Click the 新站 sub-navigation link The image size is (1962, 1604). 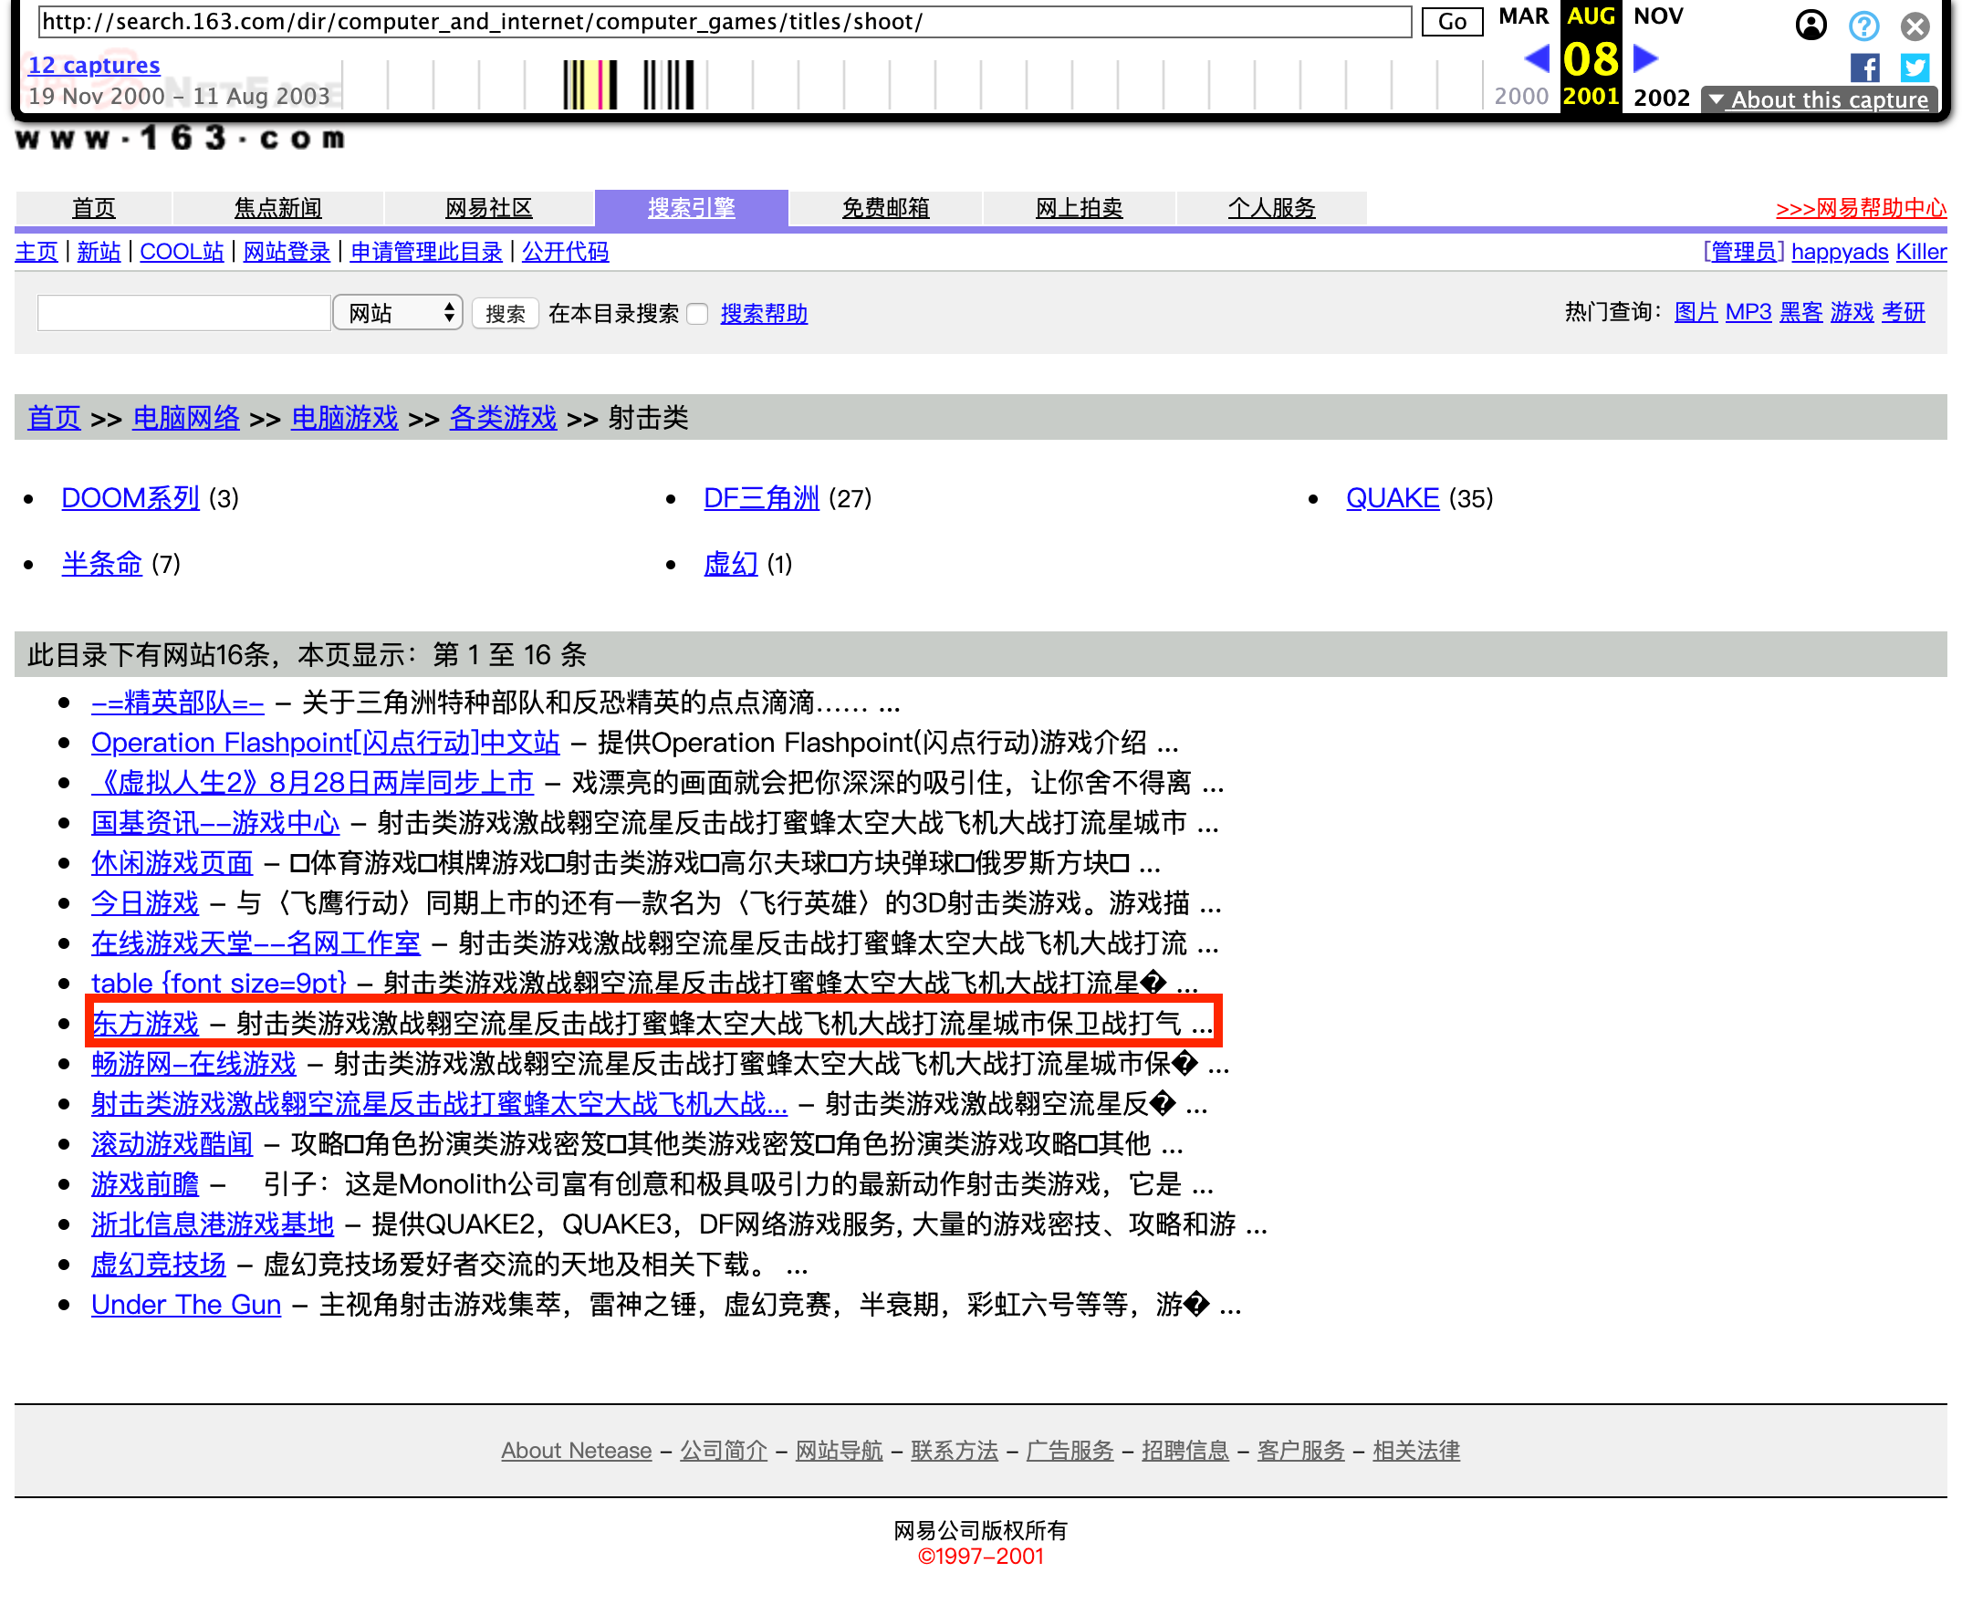point(99,251)
